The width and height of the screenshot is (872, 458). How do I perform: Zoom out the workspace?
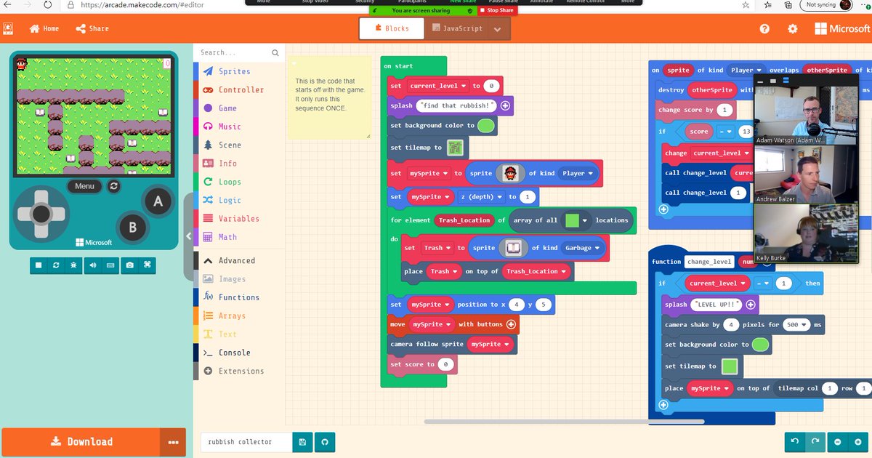pyautogui.click(x=838, y=442)
